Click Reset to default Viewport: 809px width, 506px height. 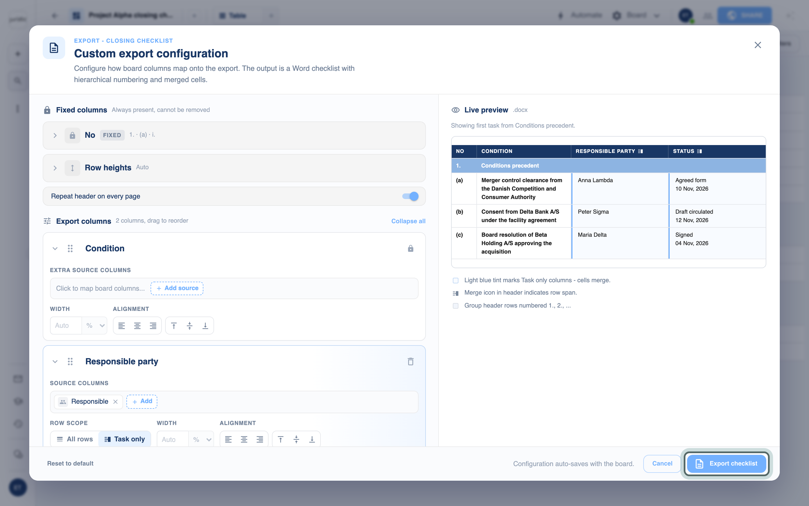click(70, 464)
